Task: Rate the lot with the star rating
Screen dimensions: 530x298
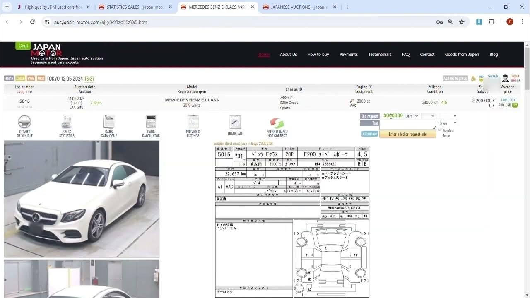Action: (x=24, y=107)
